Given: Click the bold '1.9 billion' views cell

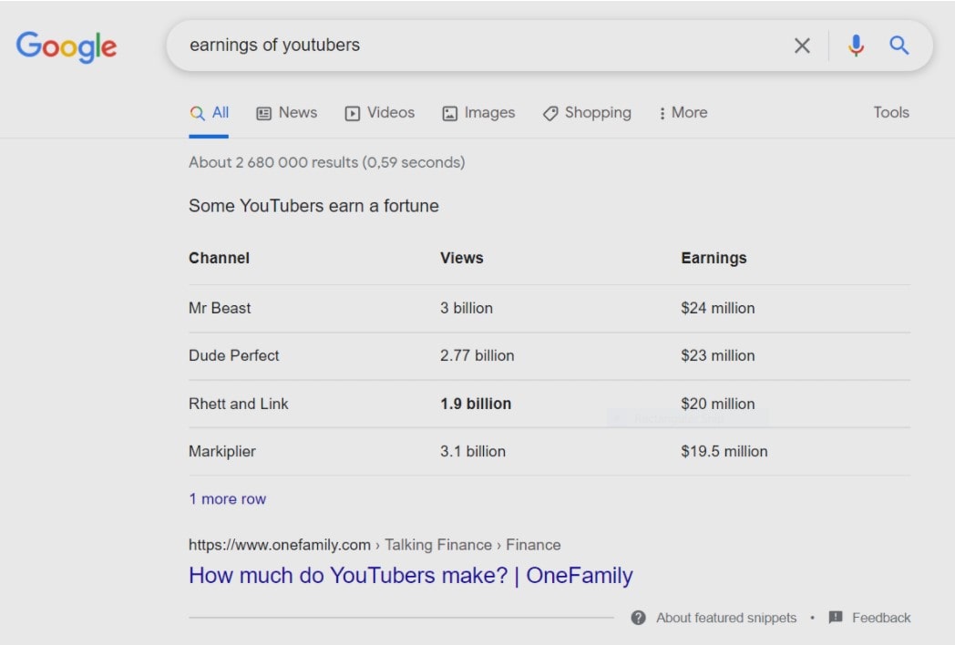Looking at the screenshot, I should point(476,404).
